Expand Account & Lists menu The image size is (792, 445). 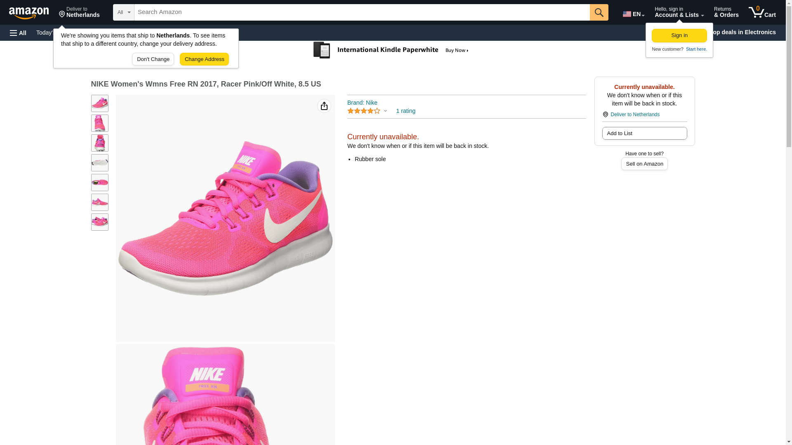point(679,12)
